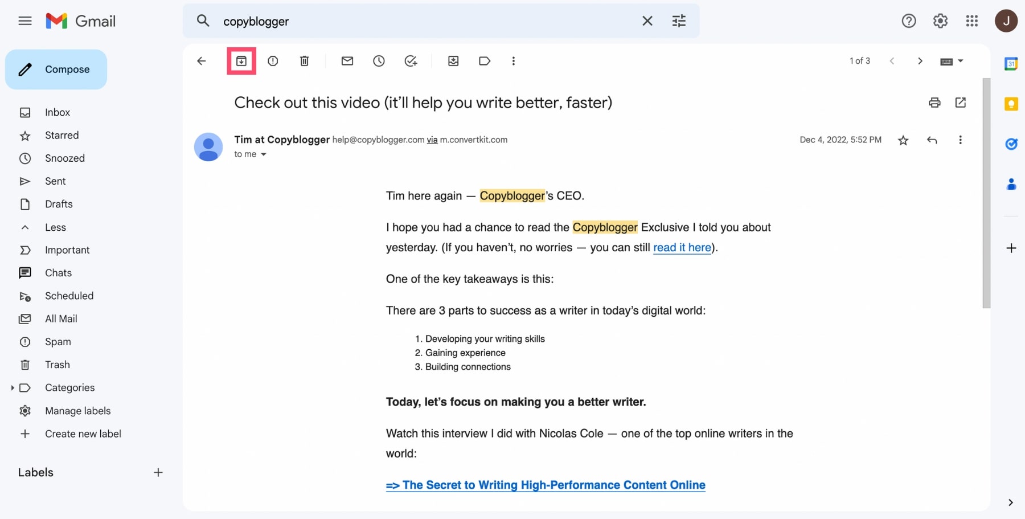
Task: Open the Google Keep side panel
Action: pyautogui.click(x=1011, y=104)
